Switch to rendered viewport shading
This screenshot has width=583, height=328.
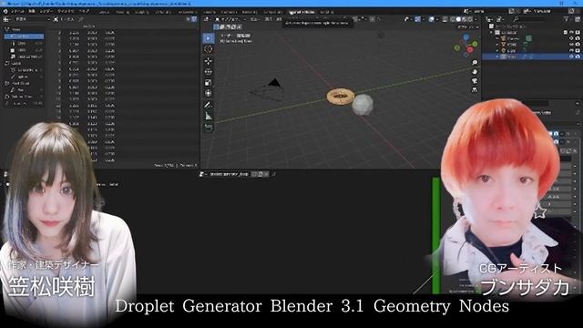(x=470, y=19)
